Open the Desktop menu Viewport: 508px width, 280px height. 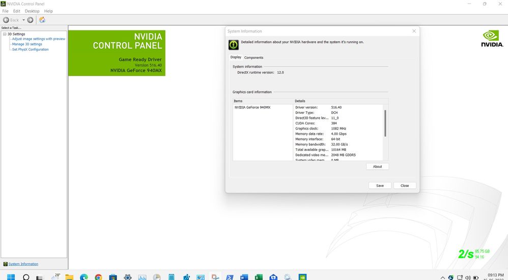[x=32, y=11]
